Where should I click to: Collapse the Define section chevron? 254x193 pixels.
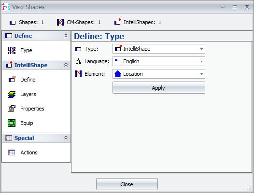click(x=66, y=35)
